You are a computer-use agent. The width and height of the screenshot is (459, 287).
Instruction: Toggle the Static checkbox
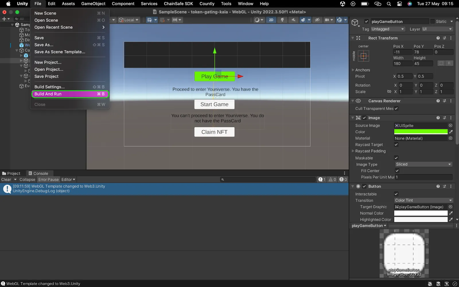point(432,22)
